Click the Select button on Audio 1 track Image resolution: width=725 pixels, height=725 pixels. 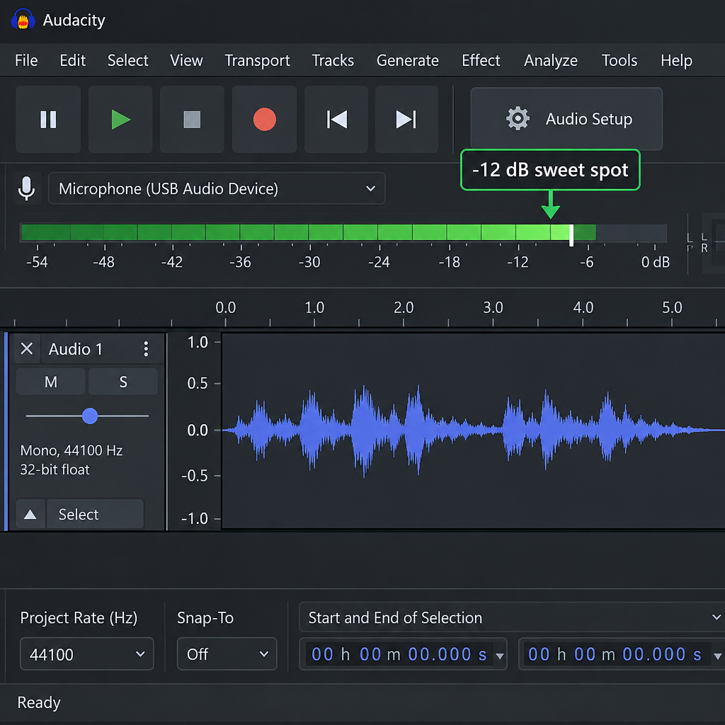pos(96,514)
